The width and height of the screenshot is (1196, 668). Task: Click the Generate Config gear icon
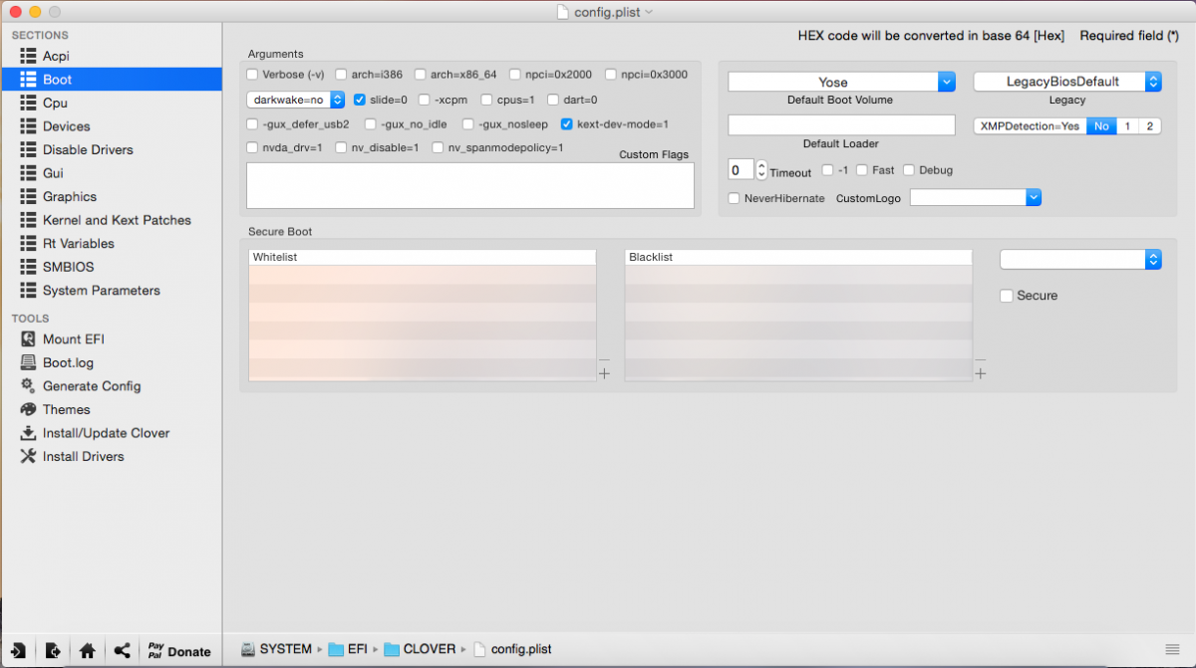[28, 386]
